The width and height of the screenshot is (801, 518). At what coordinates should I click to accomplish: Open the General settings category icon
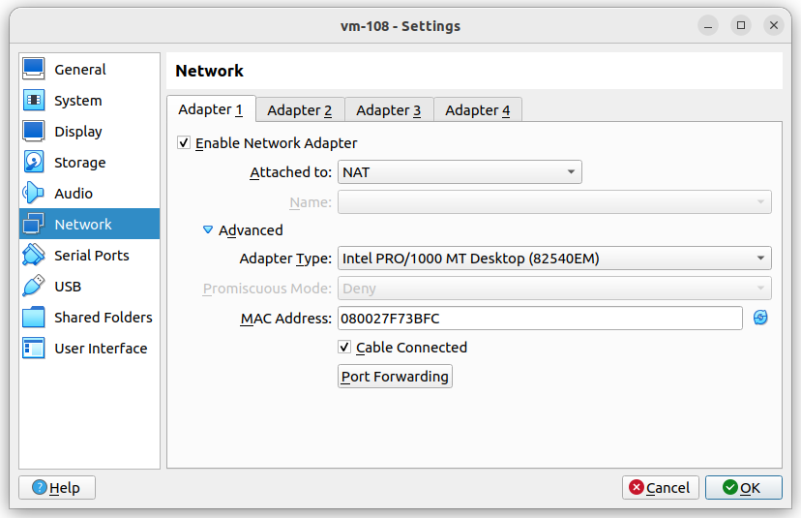(x=34, y=70)
